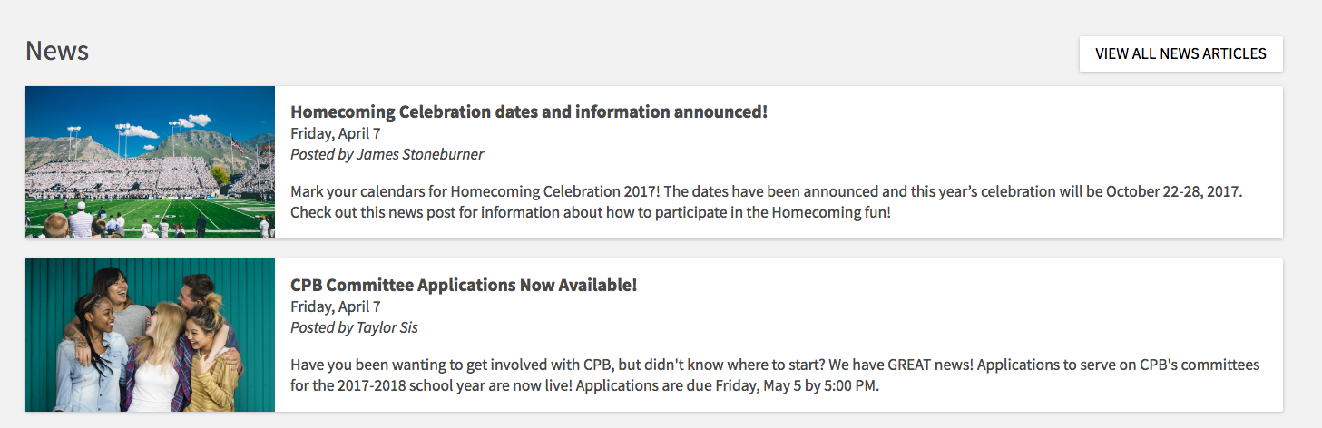The height and width of the screenshot is (428, 1322).
Task: Click Friday, April 7 date under CPB headline
Action: coord(336,306)
